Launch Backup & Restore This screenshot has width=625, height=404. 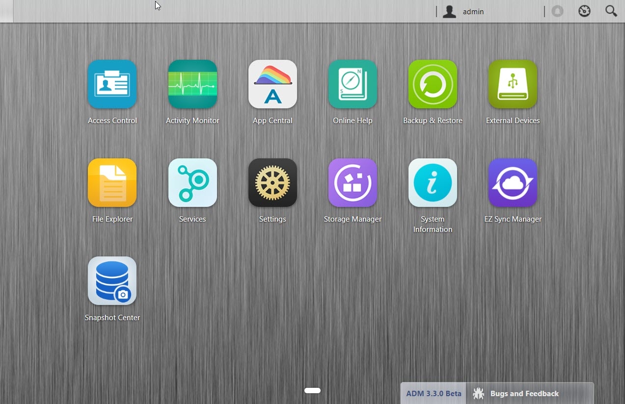tap(433, 84)
